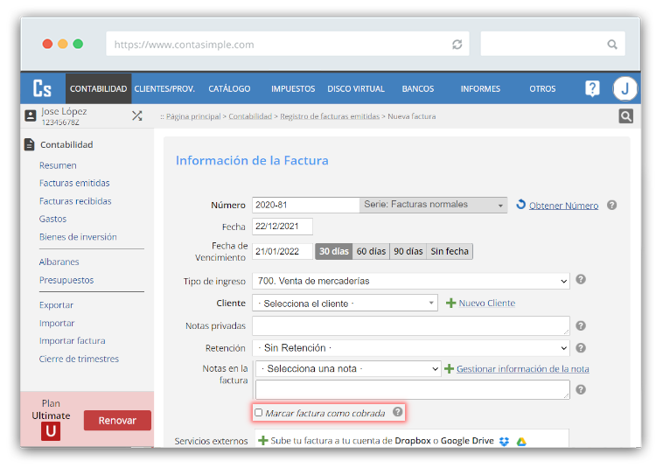Click the Dropbox icon in Servicios externos
This screenshot has height=468, width=656.
coord(504,441)
